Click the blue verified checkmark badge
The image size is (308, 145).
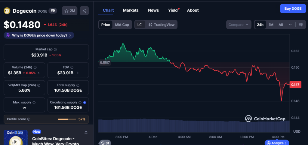coord(85,103)
